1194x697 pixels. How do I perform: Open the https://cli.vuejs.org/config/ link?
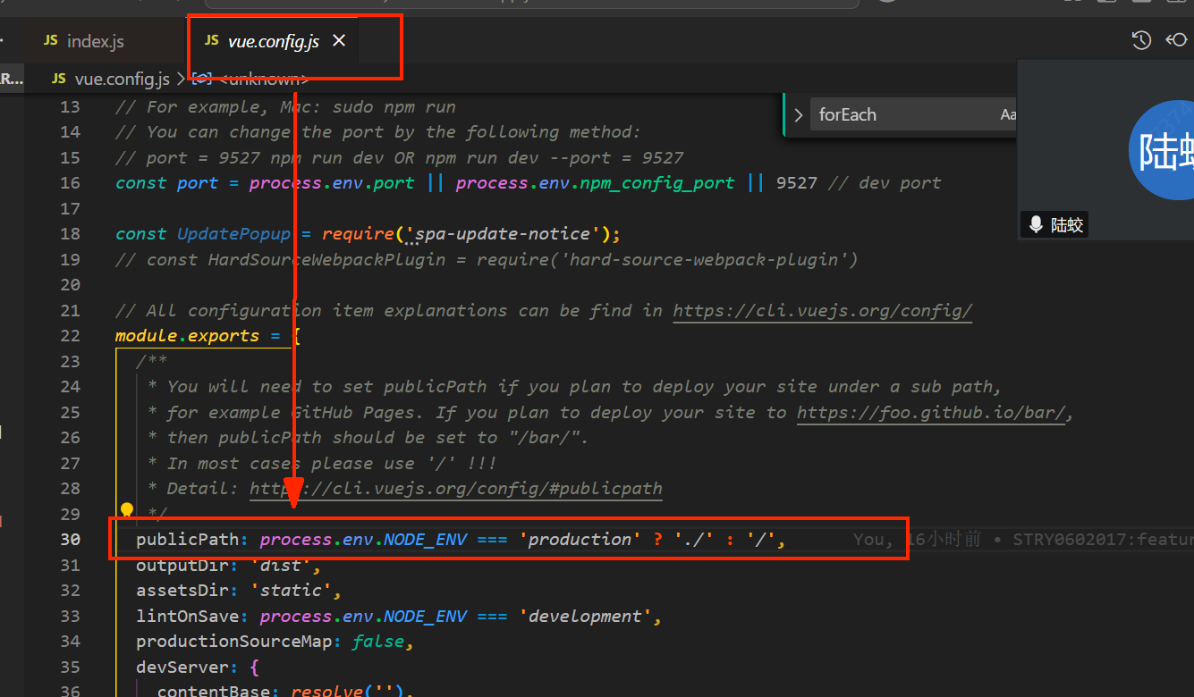point(821,310)
